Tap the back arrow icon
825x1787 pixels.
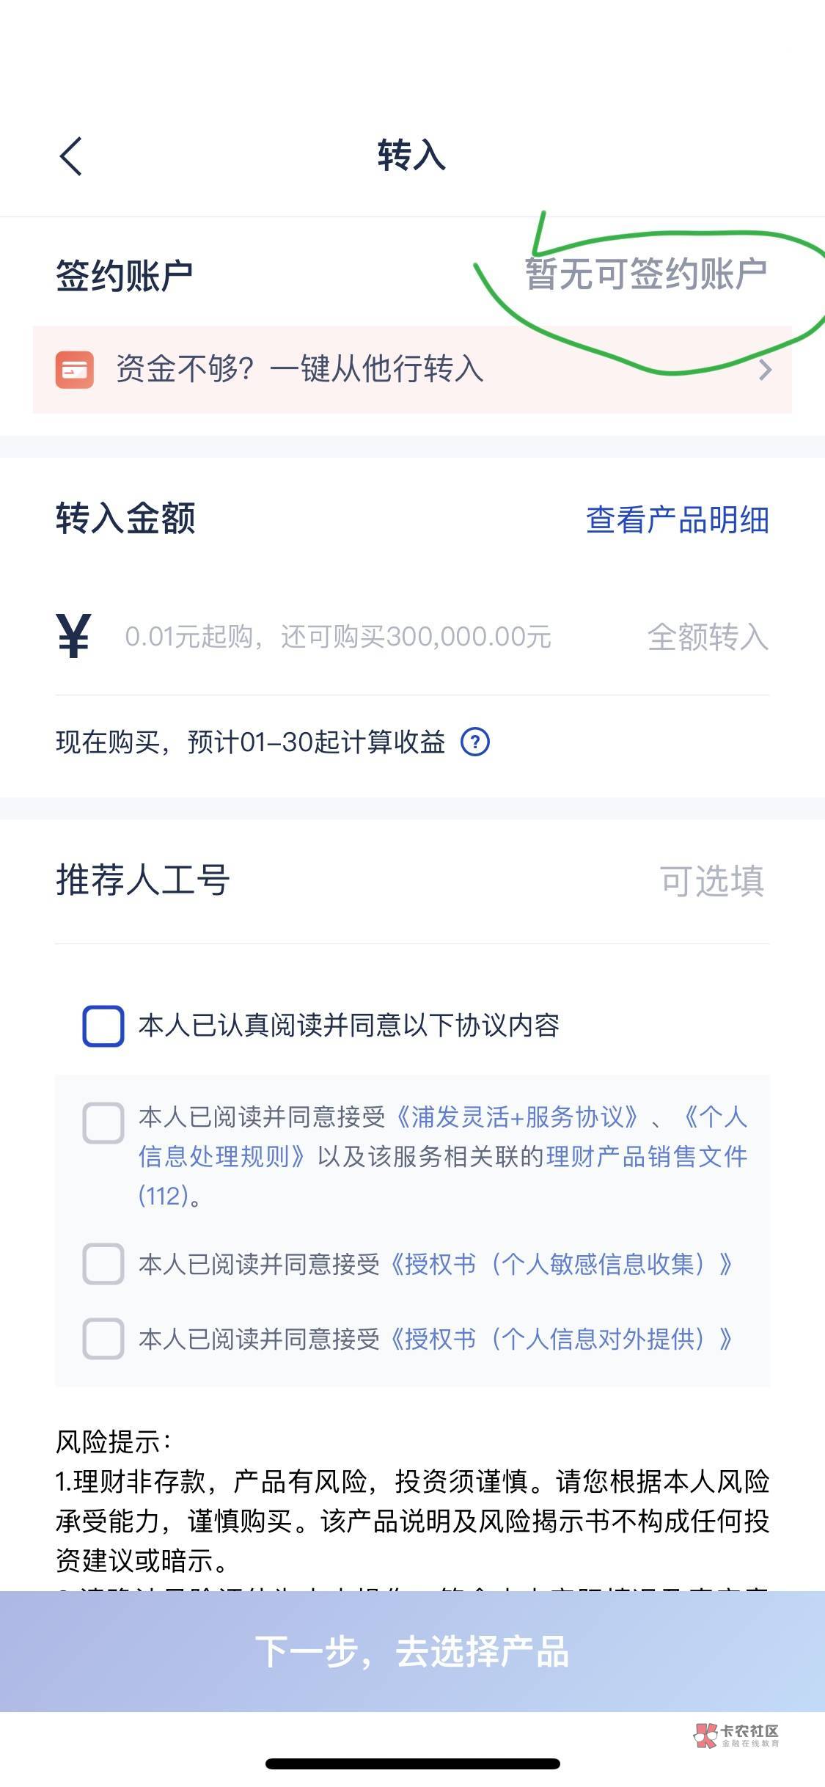[71, 156]
